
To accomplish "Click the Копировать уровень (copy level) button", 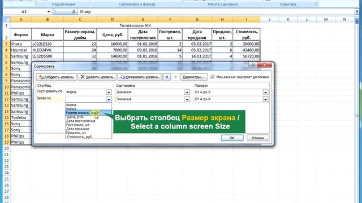I will tap(140, 77).
